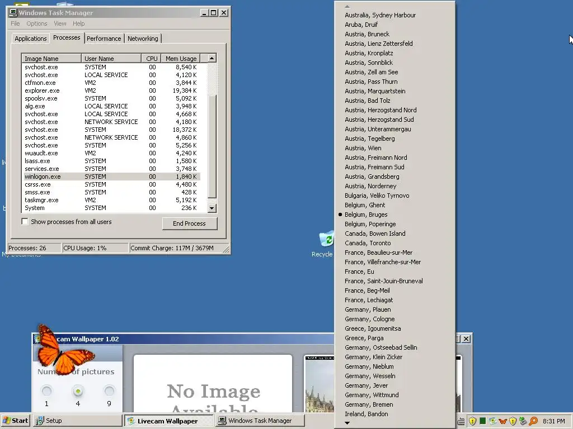The height and width of the screenshot is (429, 573).
Task: Click the orange magnifier tray icon
Action: [x=533, y=421]
